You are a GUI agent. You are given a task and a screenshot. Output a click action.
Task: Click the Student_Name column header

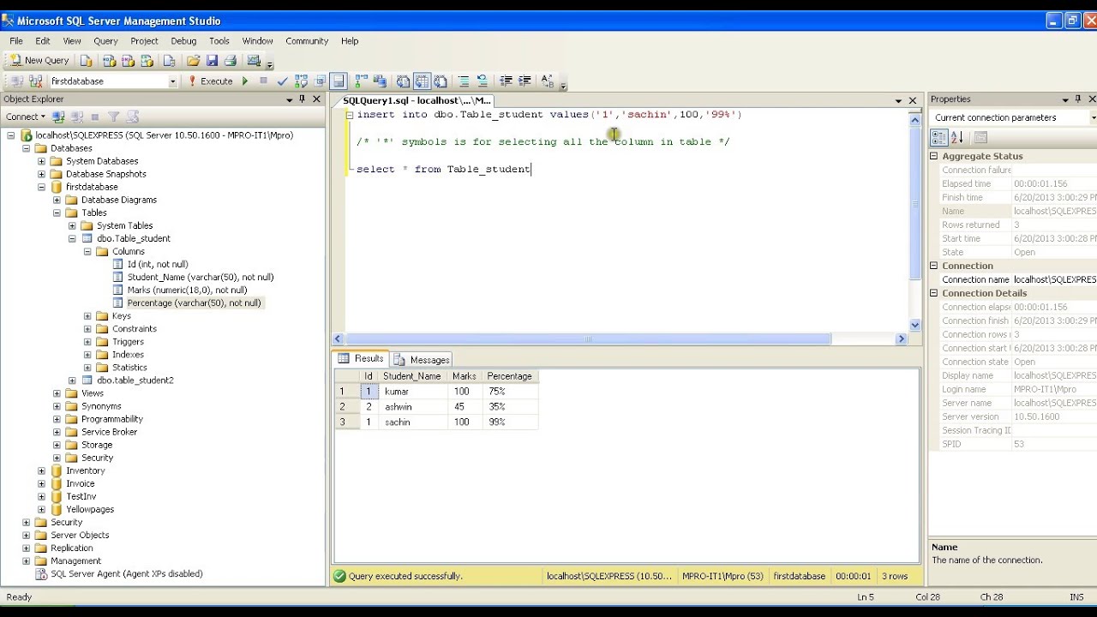click(x=413, y=376)
